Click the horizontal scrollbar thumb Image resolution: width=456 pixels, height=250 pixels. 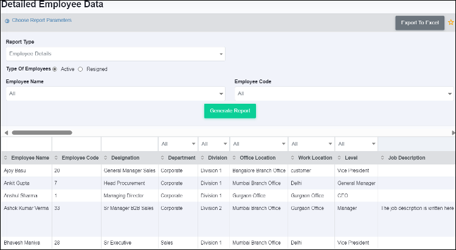point(42,133)
